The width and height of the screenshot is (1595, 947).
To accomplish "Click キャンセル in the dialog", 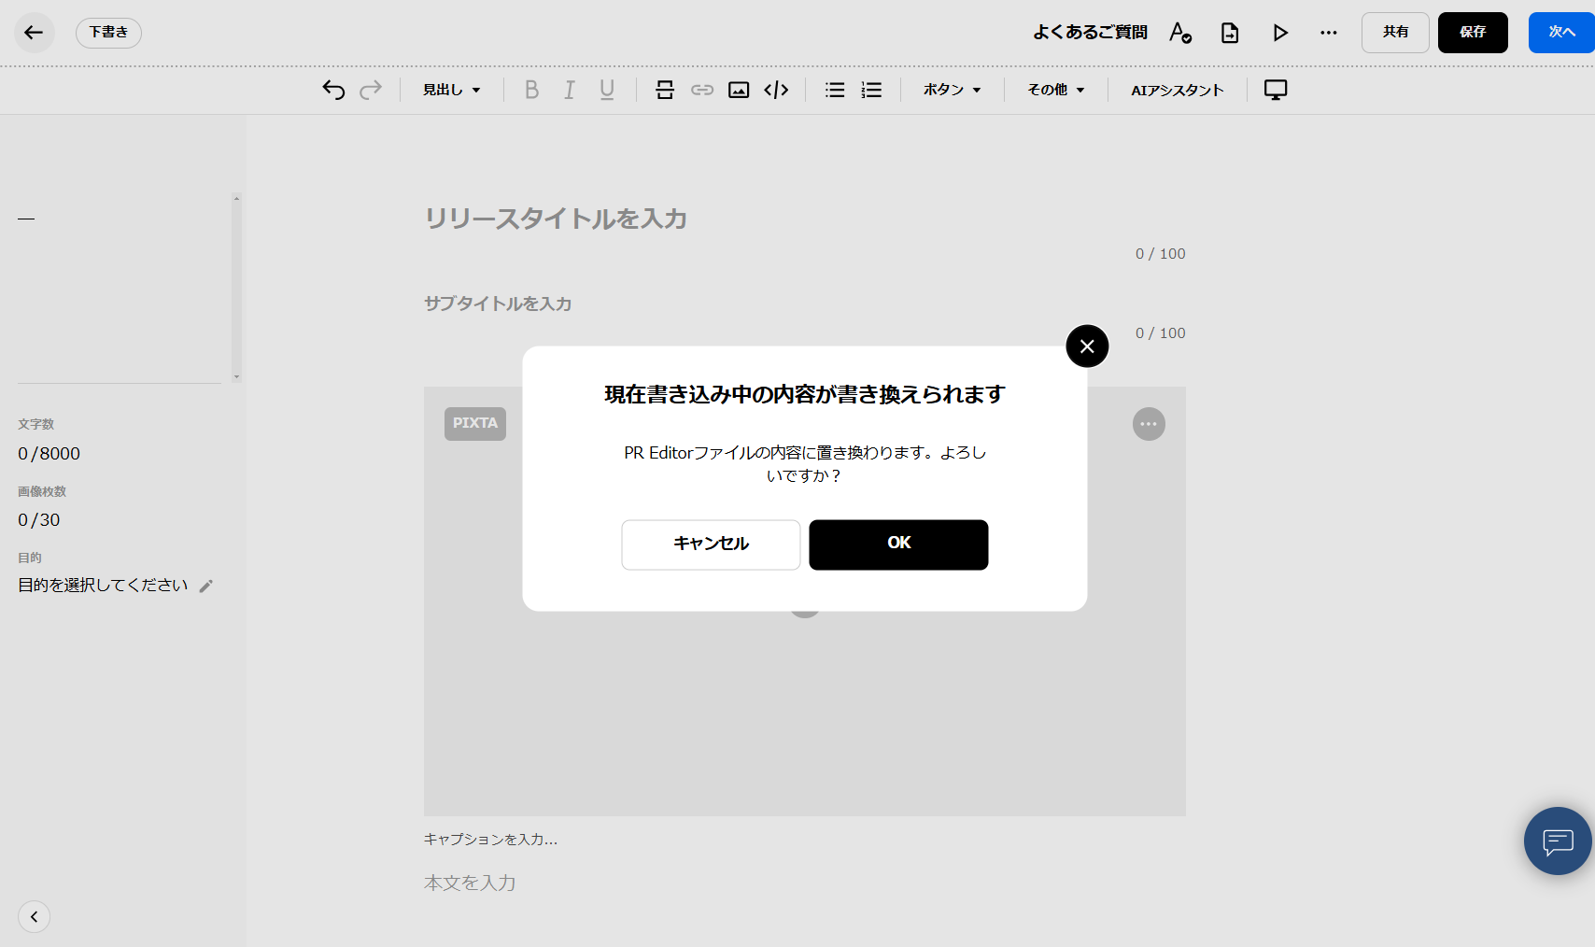I will pos(711,544).
